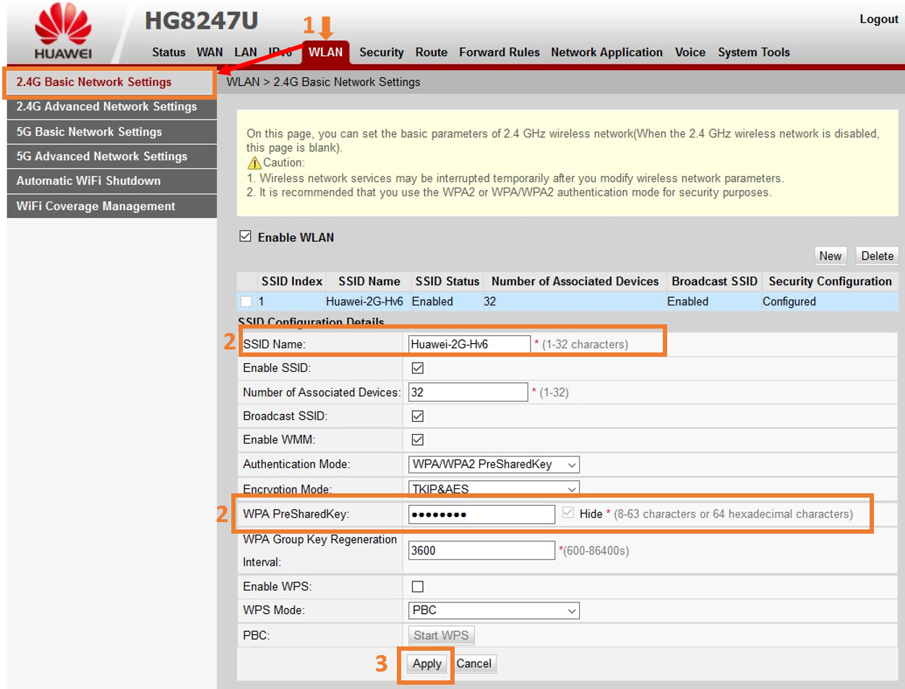Disable the Enable WMM checkbox
This screenshot has width=905, height=689.
tap(417, 440)
